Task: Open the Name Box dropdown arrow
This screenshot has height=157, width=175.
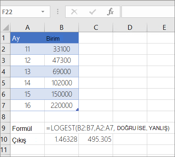Action: [x=43, y=12]
